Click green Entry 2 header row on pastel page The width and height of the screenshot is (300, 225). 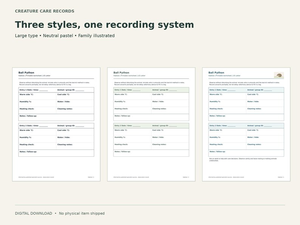coord(152,126)
